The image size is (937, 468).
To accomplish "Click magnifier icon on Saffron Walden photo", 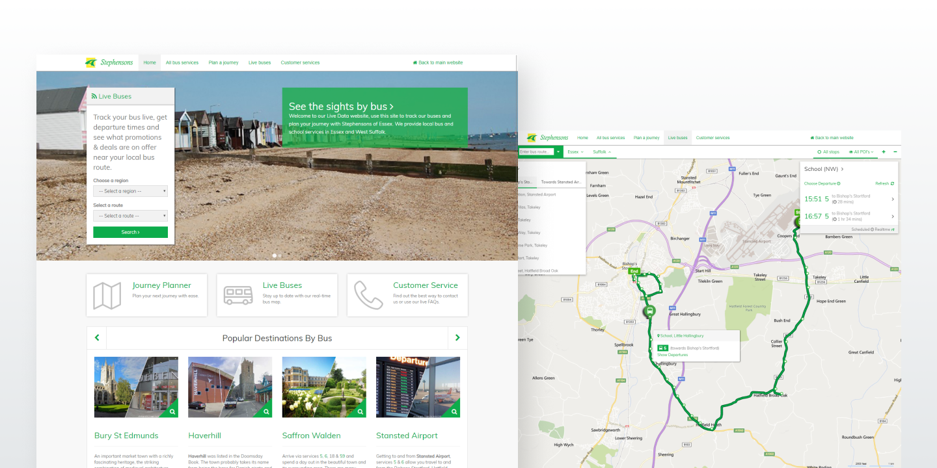I will click(360, 411).
